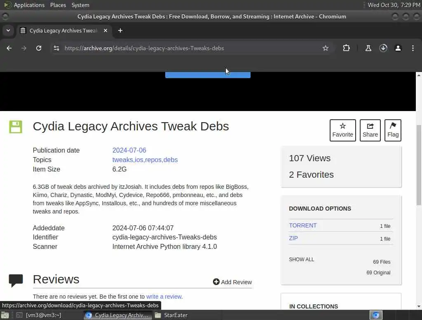This screenshot has height=320, width=422.
Task: Select the Cydia Legacy Archives Tweak tab
Action: click(x=64, y=30)
